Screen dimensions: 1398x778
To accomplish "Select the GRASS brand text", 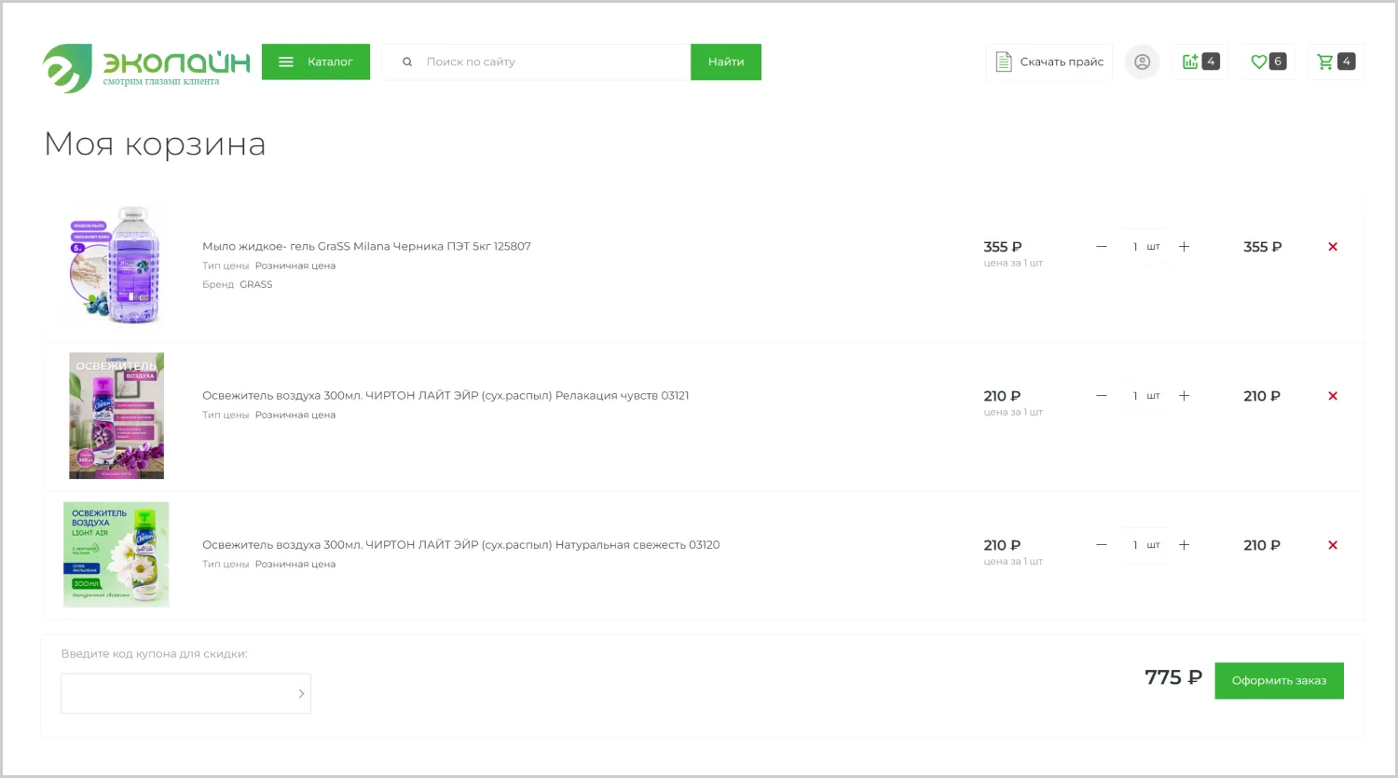I will pyautogui.click(x=256, y=284).
